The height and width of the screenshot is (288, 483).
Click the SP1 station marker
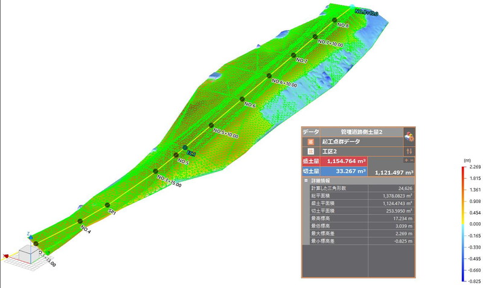[x=107, y=205]
